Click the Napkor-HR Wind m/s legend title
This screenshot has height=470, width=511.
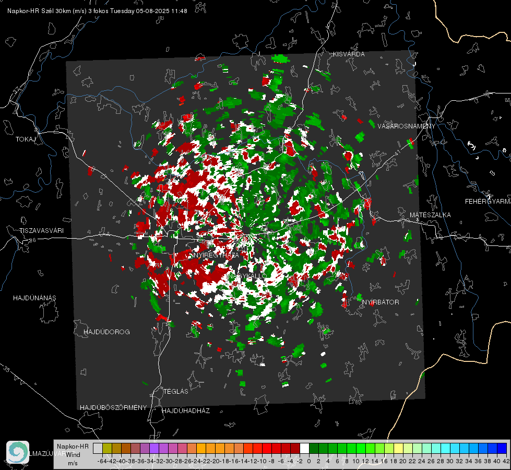[x=73, y=455]
